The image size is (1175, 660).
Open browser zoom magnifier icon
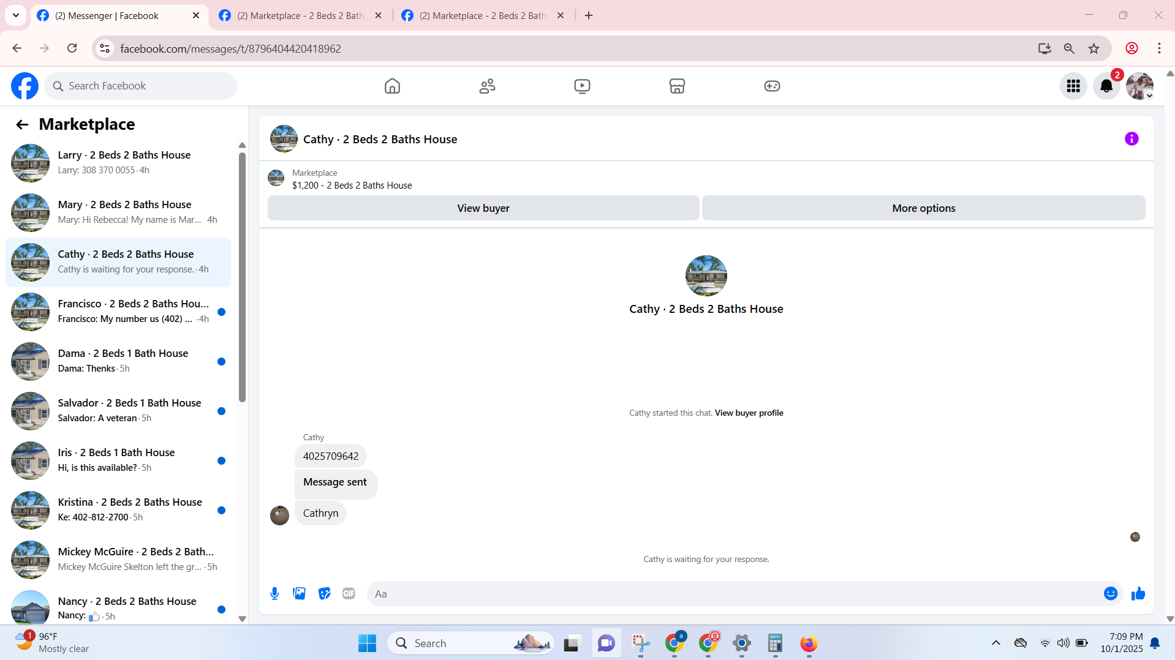point(1069,48)
